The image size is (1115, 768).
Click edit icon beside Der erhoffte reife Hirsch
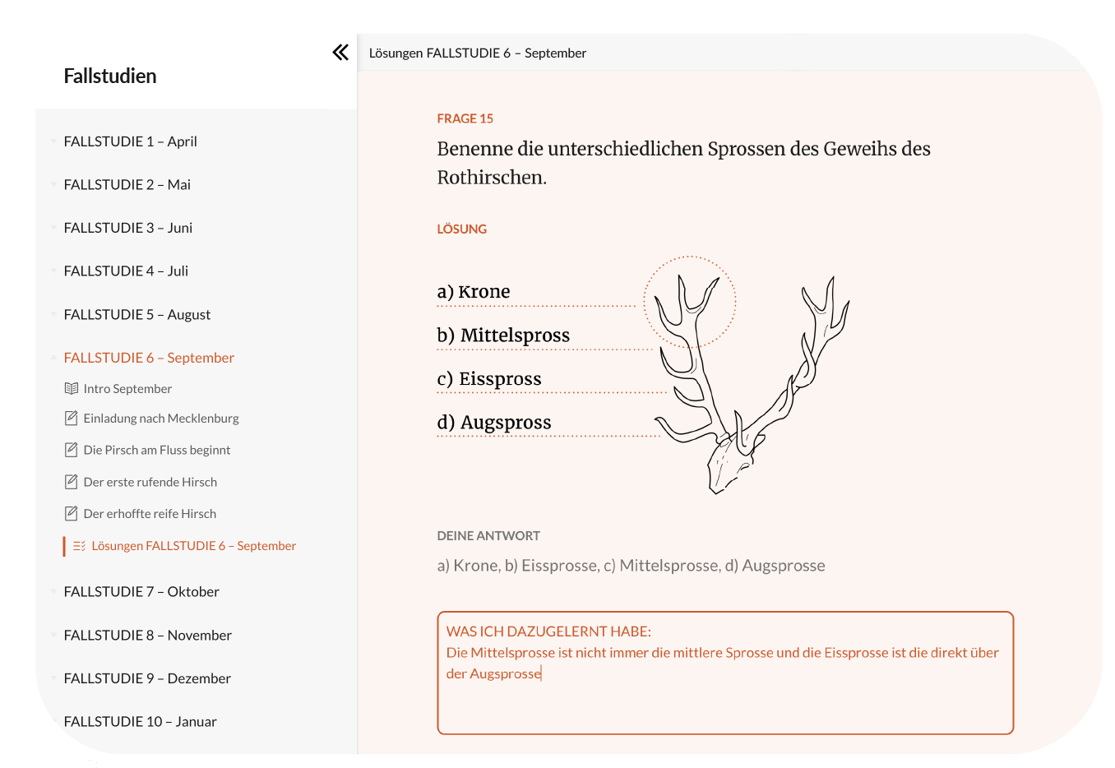click(72, 513)
